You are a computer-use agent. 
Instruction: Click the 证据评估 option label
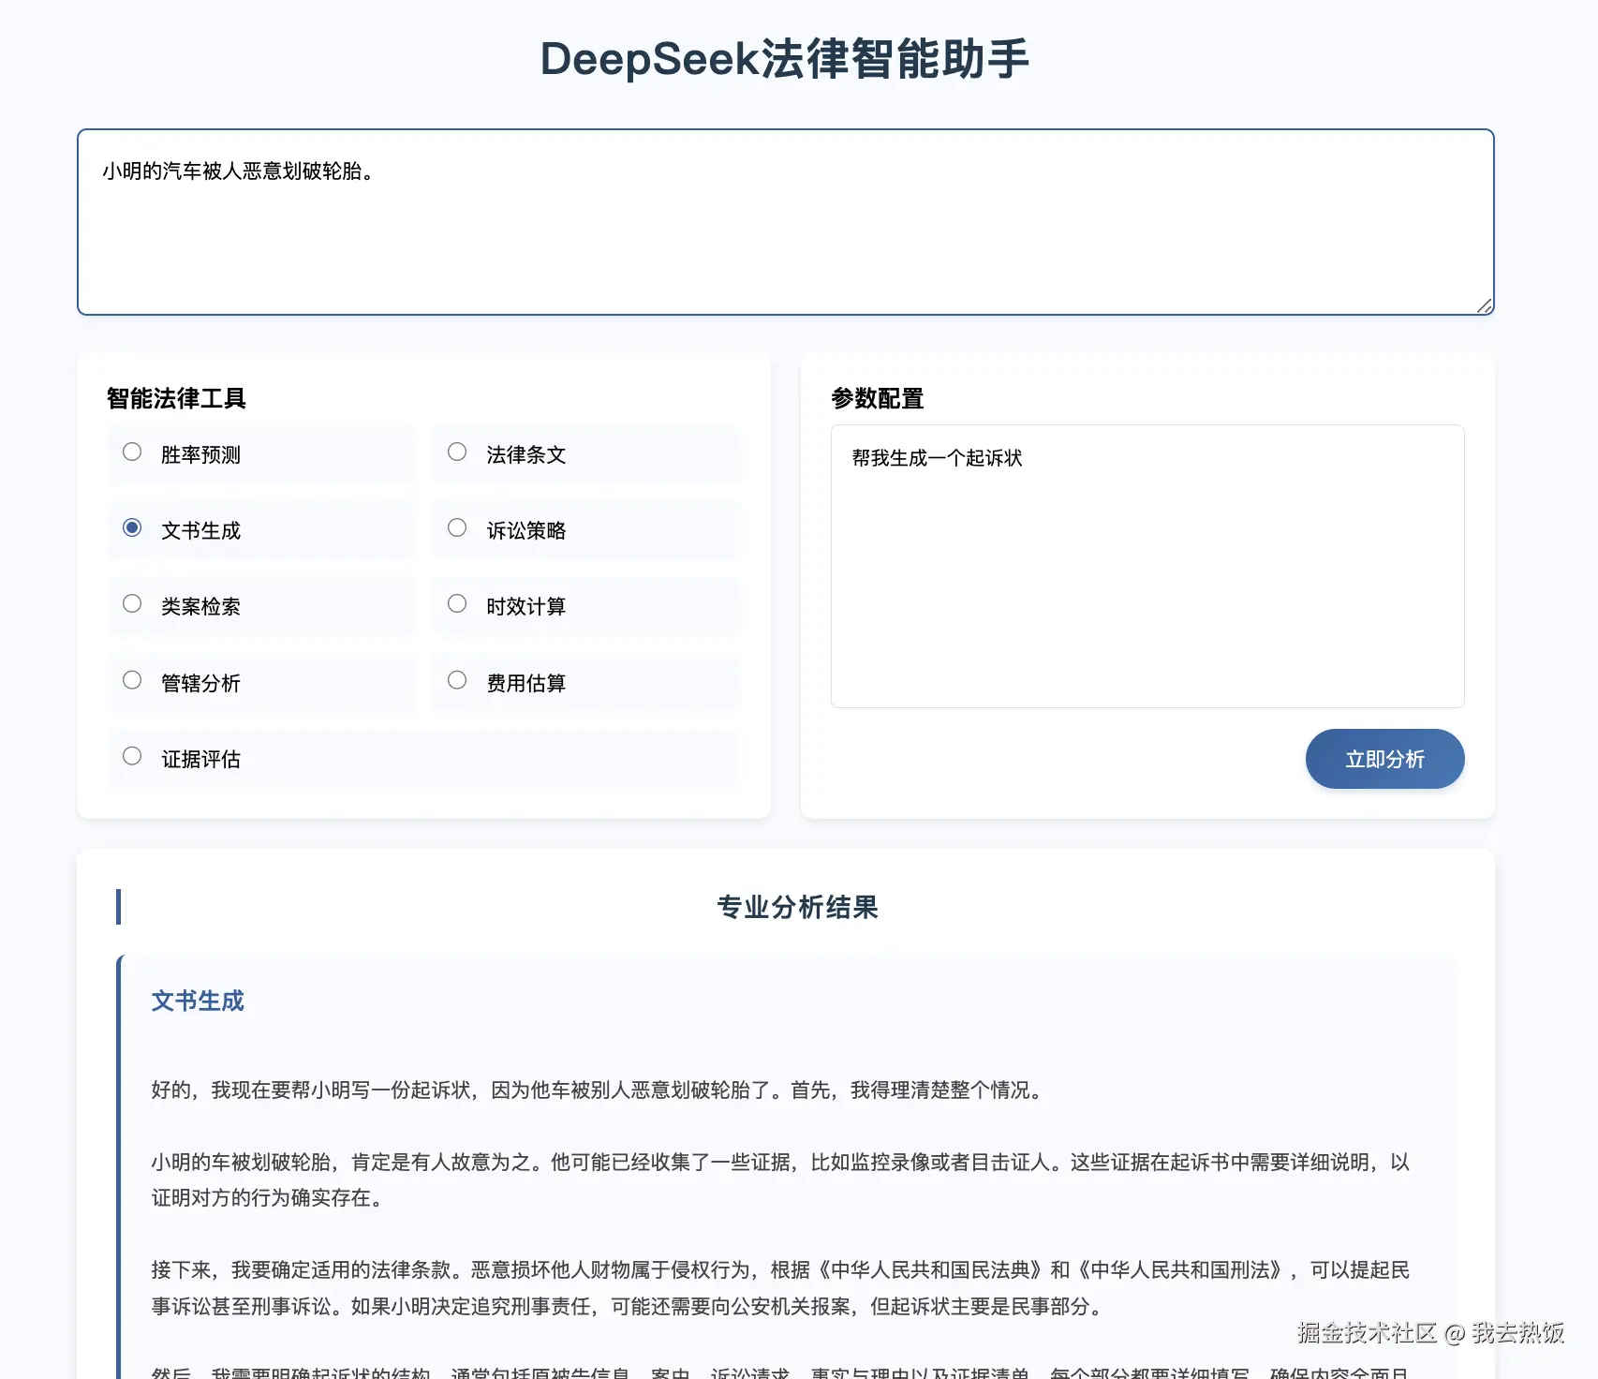(x=200, y=760)
